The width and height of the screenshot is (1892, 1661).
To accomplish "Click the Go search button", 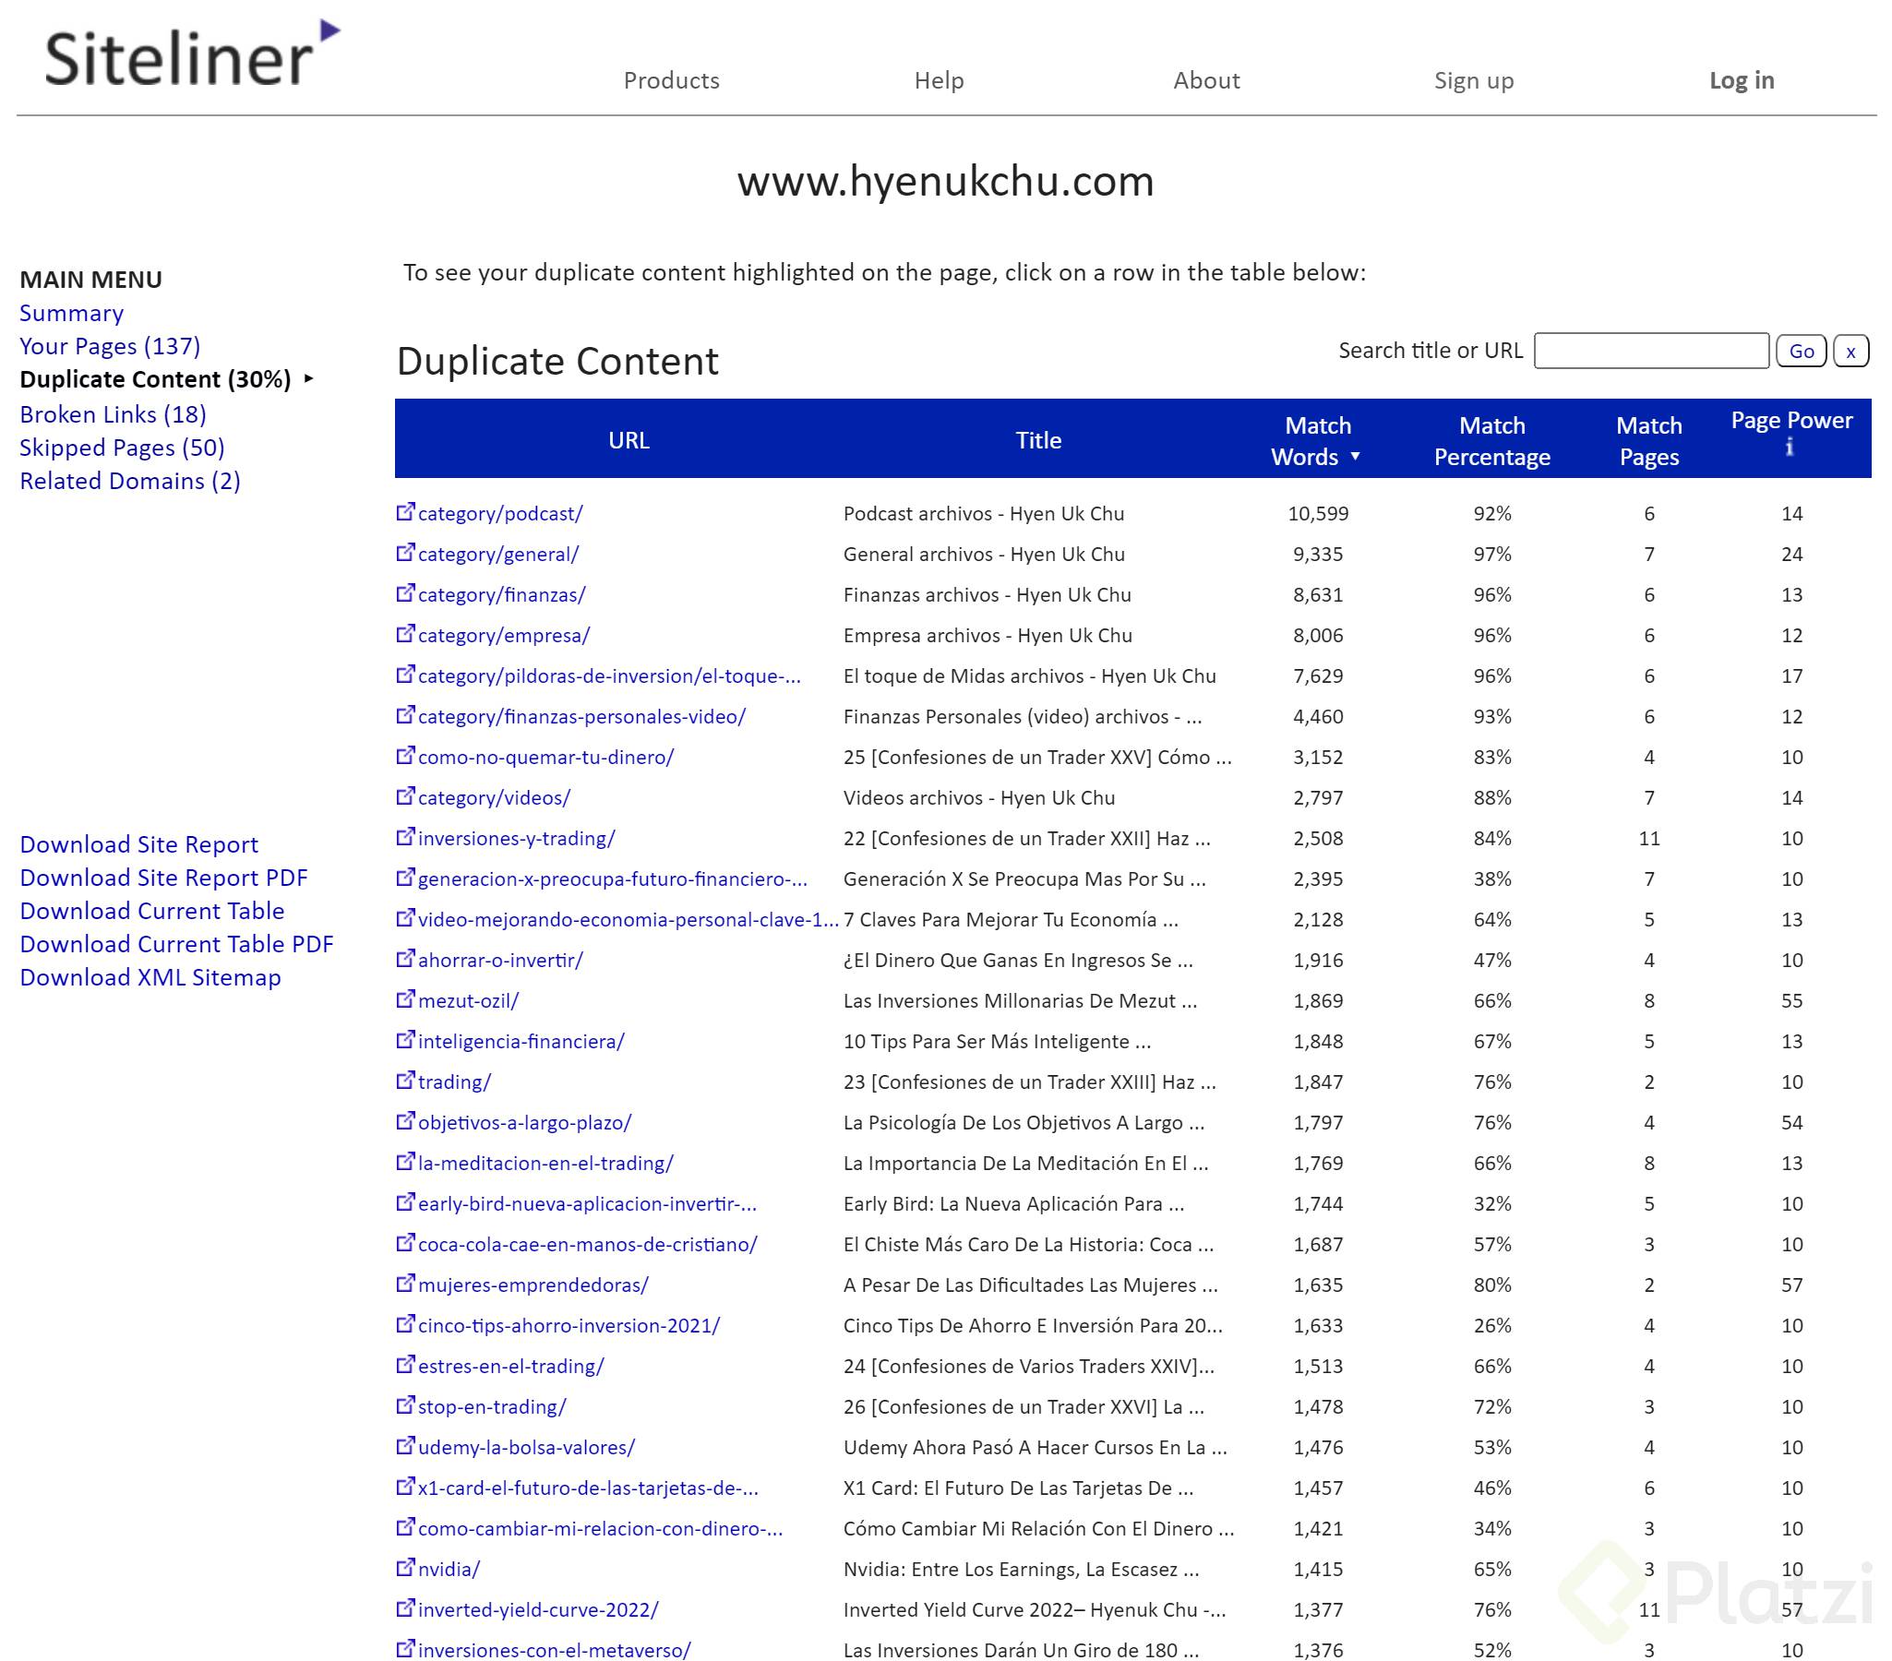I will pos(1801,351).
